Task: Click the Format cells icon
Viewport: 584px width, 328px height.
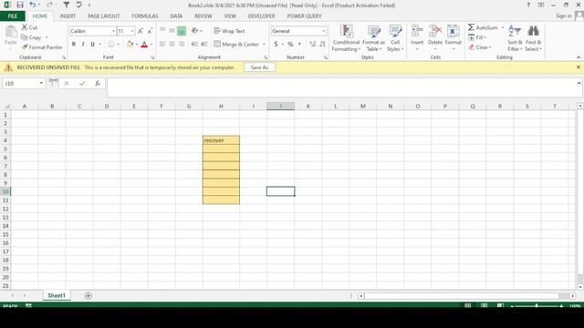Action: pyautogui.click(x=454, y=31)
